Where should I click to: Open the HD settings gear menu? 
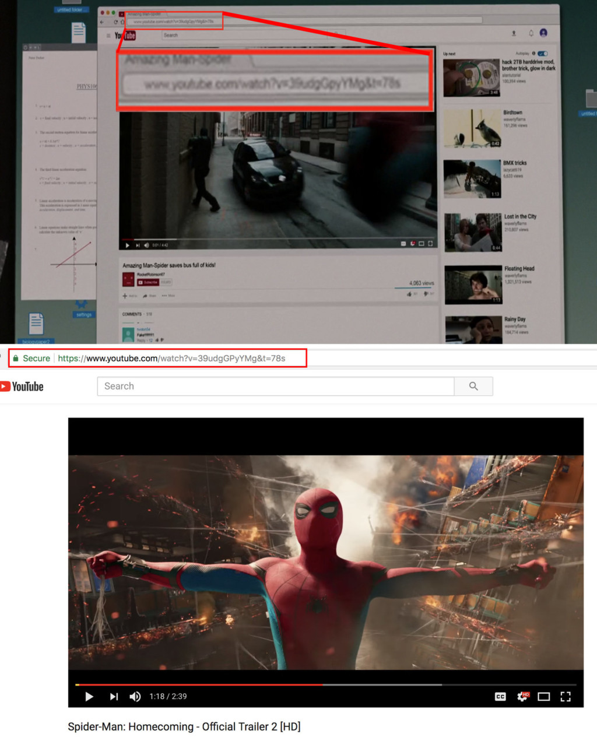click(522, 696)
